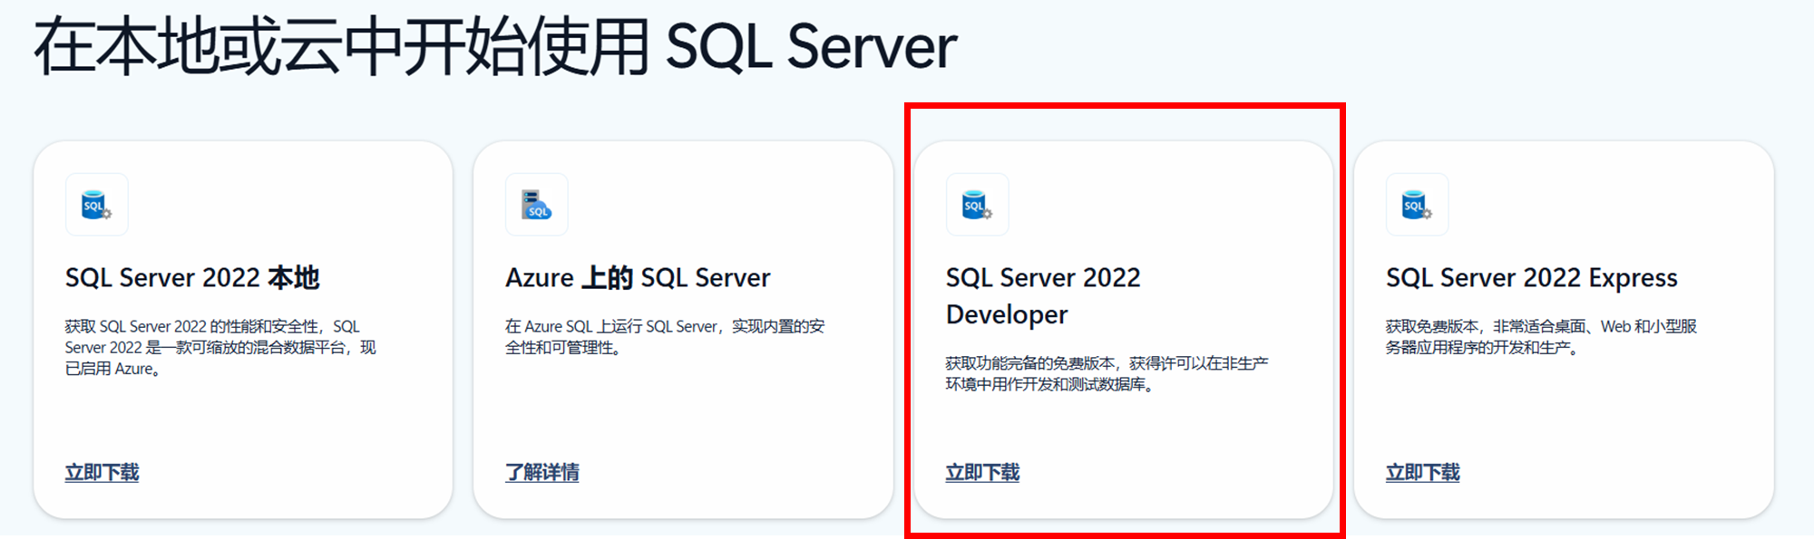Viewport: 1814px width, 539px height.
Task: Click the SQL Server 2022 Developer card icon
Action: (977, 205)
